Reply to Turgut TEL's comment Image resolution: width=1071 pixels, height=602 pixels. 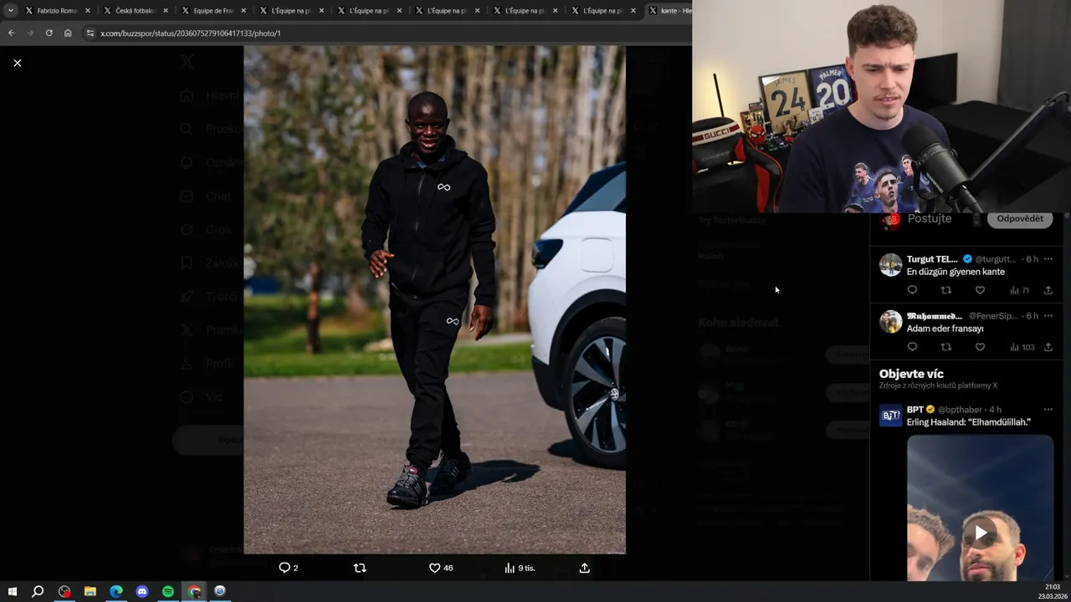pyautogui.click(x=912, y=290)
